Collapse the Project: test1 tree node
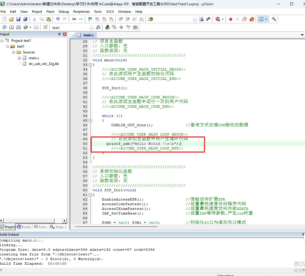The image size is (305, 276). click(x=2, y=41)
